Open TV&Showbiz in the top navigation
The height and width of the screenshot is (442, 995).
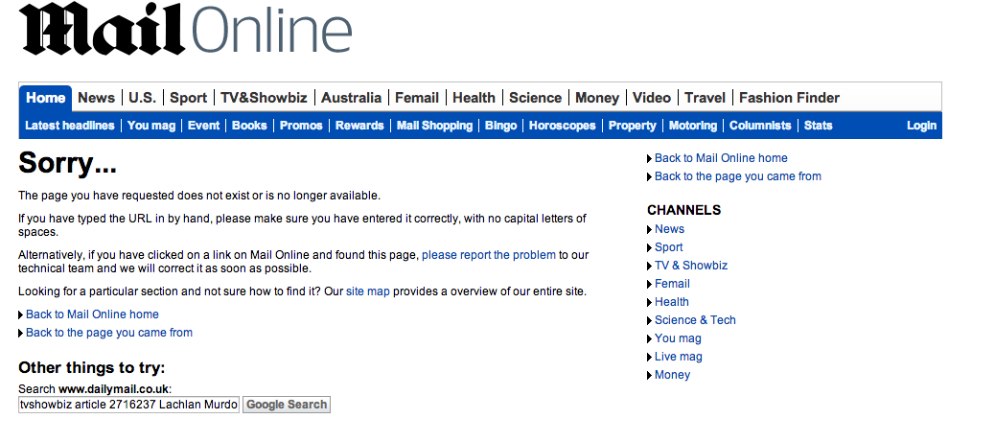[264, 98]
